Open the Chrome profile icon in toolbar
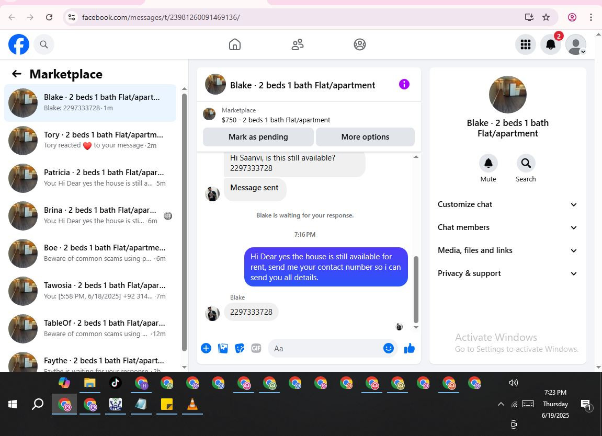 click(x=572, y=17)
